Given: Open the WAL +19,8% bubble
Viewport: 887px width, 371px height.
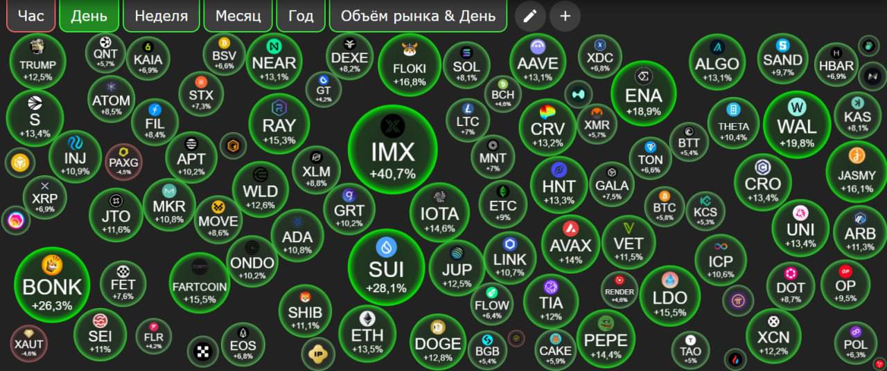Looking at the screenshot, I should click(797, 125).
